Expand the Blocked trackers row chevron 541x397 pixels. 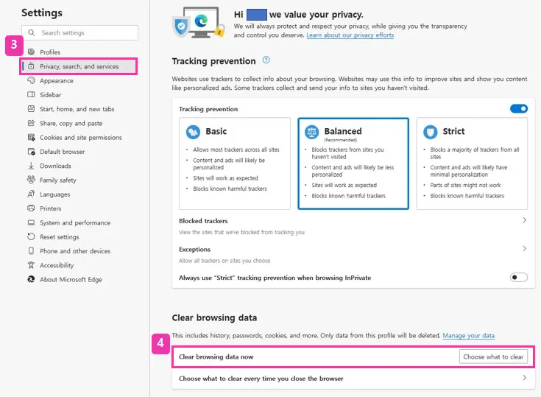[524, 220]
